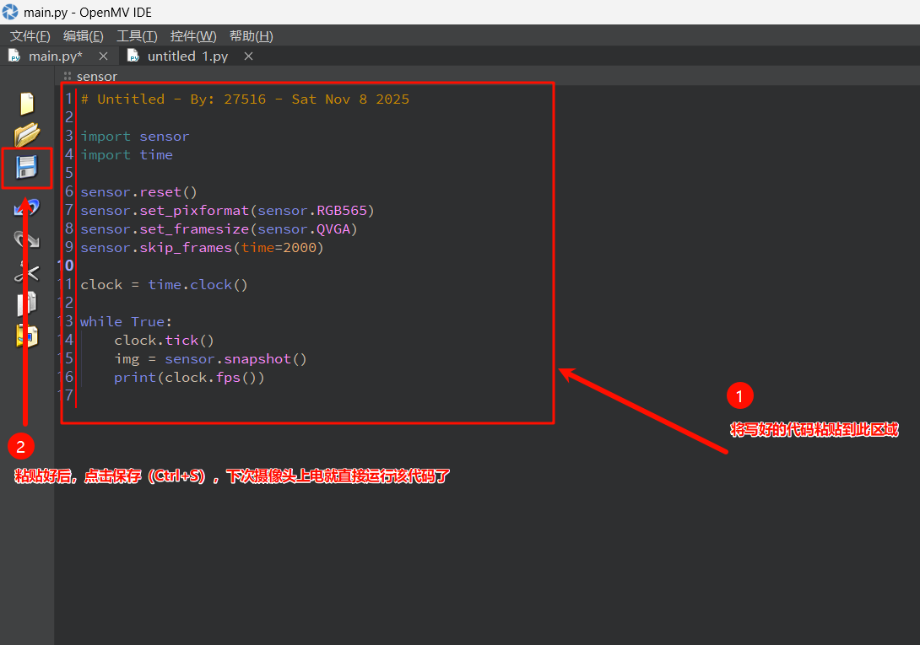Click the main.py tab file icon
The height and width of the screenshot is (645, 920).
click(14, 56)
